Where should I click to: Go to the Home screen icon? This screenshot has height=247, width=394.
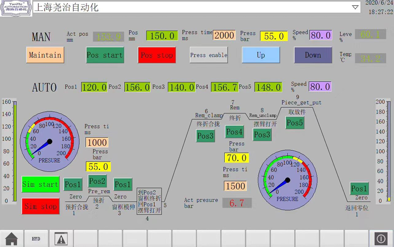[x=11, y=239]
